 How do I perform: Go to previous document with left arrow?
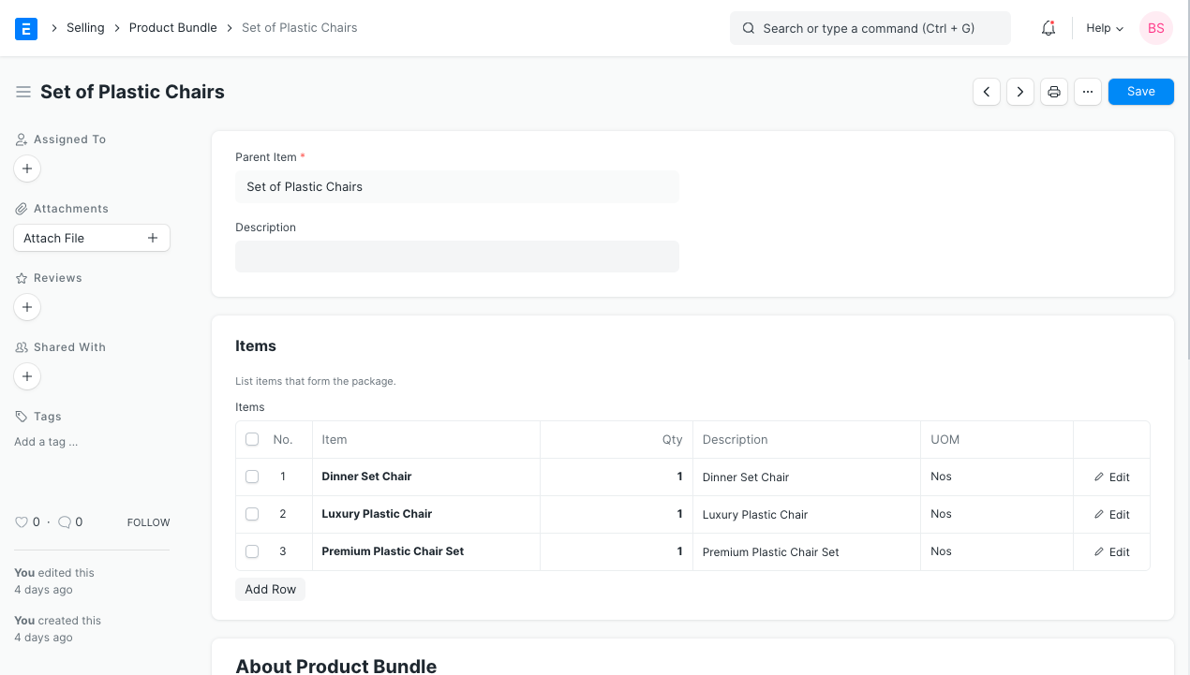tap(987, 92)
